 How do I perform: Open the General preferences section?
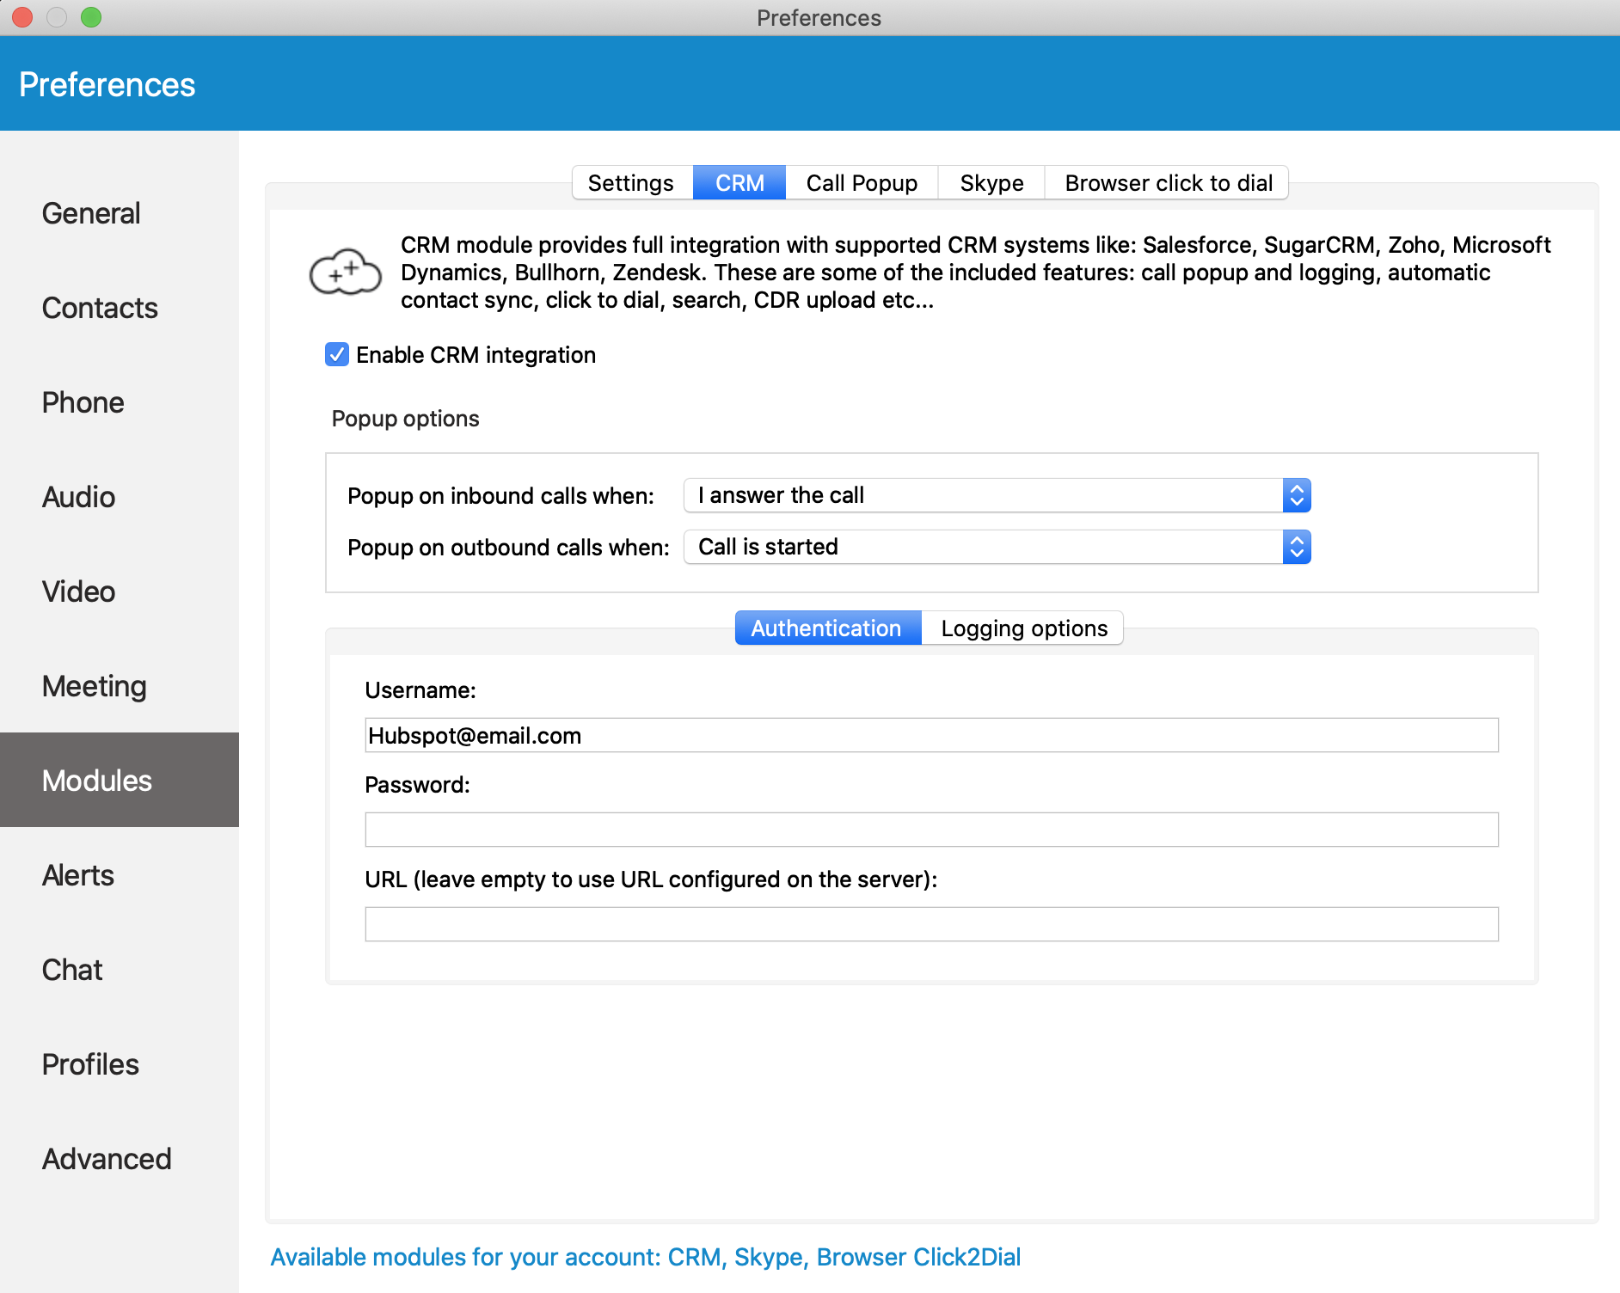coord(91,213)
